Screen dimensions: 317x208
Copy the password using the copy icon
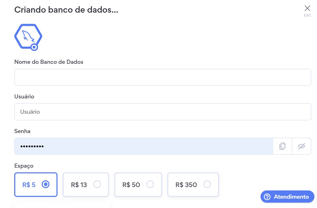point(282,146)
